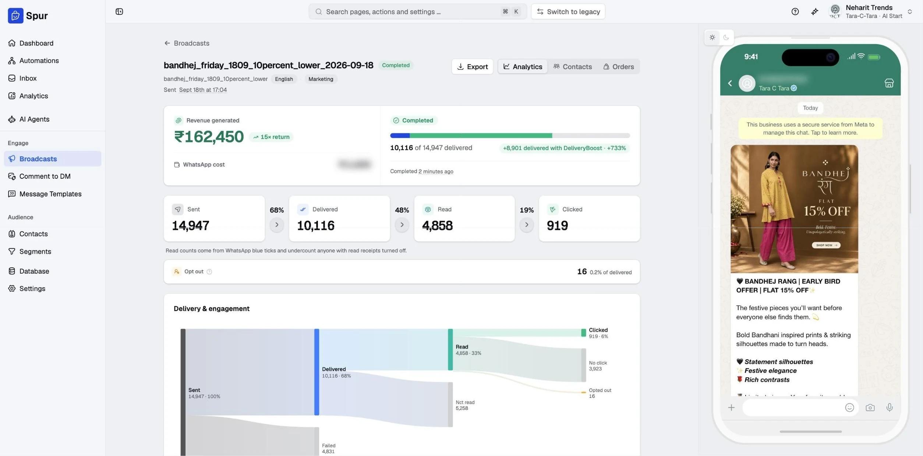This screenshot has height=456, width=923.
Task: Switch preview to dark mode moon icon
Action: pos(726,38)
